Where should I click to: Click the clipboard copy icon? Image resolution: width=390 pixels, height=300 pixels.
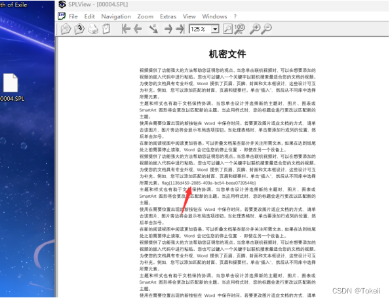(106, 29)
